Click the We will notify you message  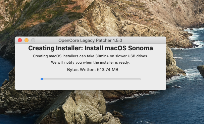click(90, 62)
